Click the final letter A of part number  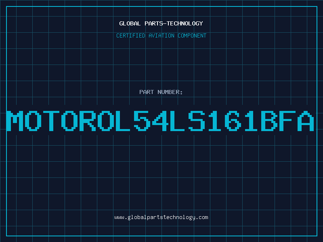pos(306,121)
